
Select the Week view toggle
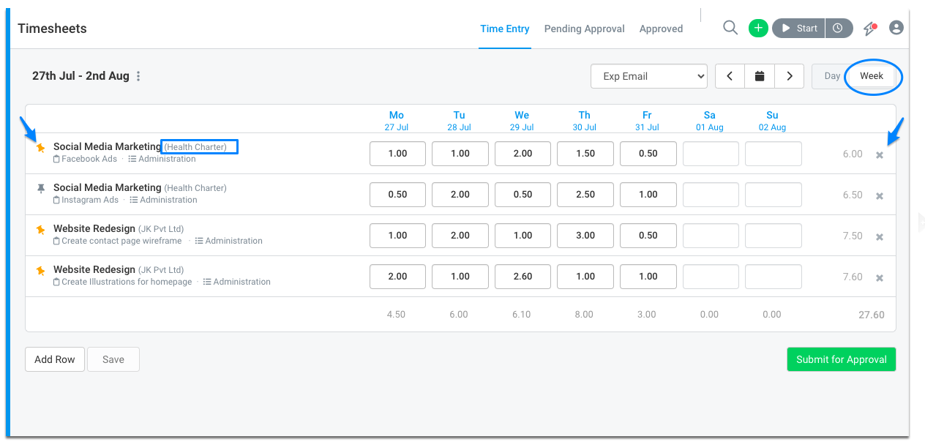click(872, 76)
